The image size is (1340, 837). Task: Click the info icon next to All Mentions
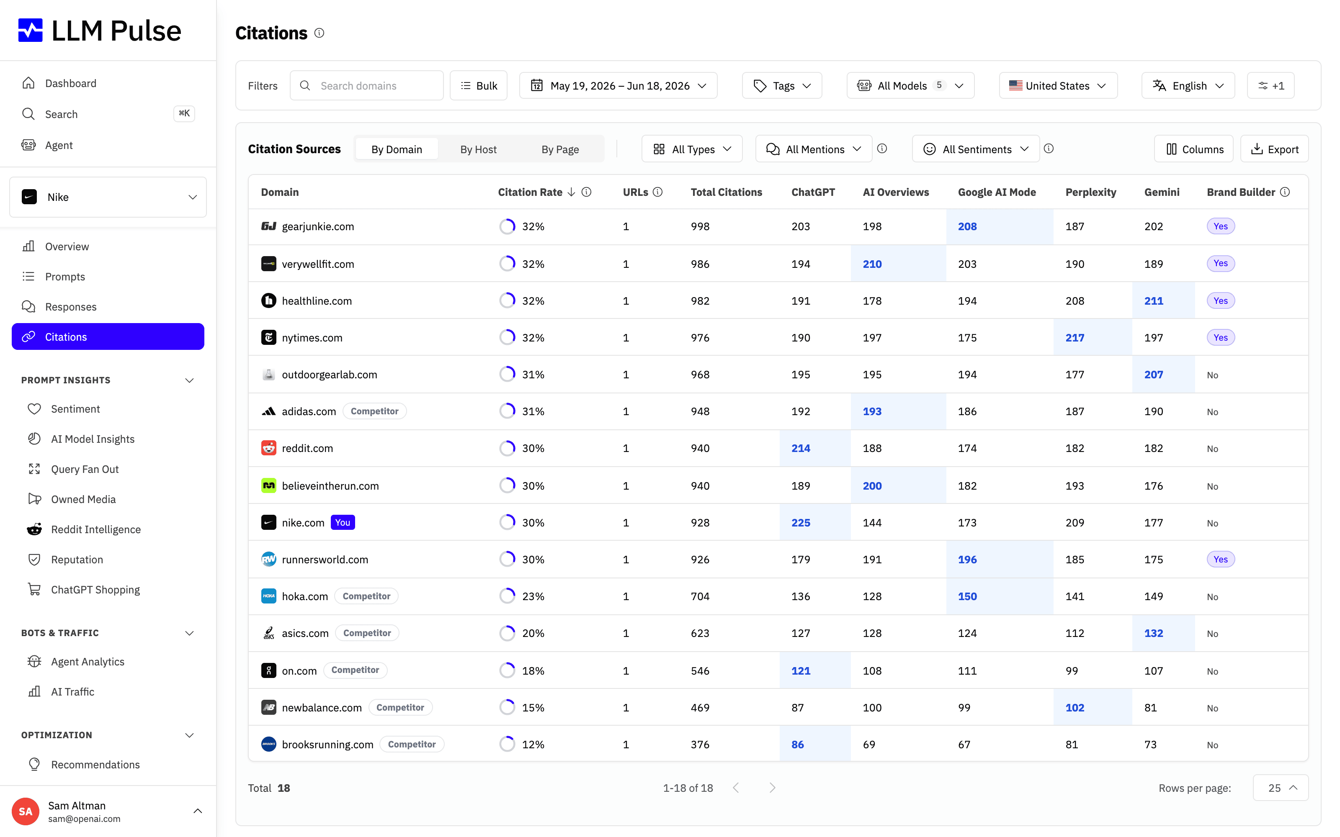click(882, 148)
